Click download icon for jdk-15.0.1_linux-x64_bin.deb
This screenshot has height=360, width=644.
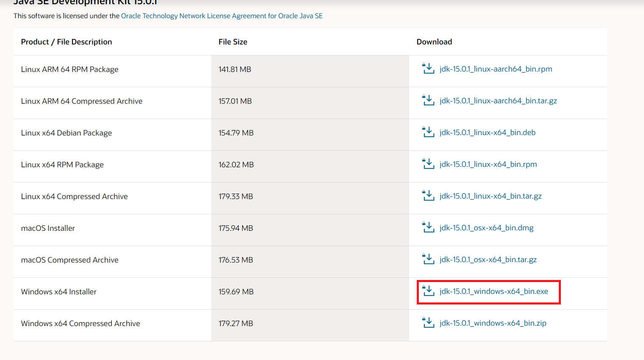point(428,132)
